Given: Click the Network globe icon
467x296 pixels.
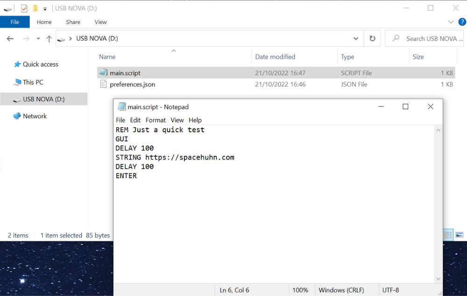Looking at the screenshot, I should pos(17,116).
